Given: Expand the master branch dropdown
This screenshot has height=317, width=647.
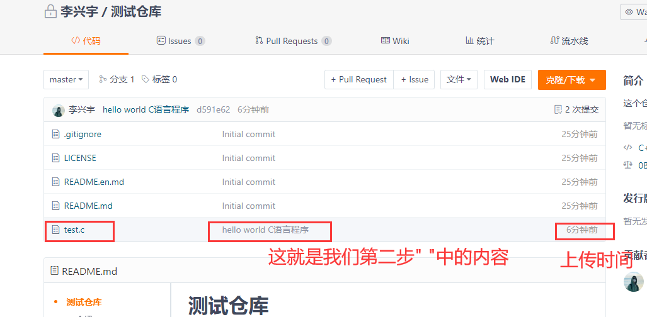Looking at the screenshot, I should click(x=66, y=79).
